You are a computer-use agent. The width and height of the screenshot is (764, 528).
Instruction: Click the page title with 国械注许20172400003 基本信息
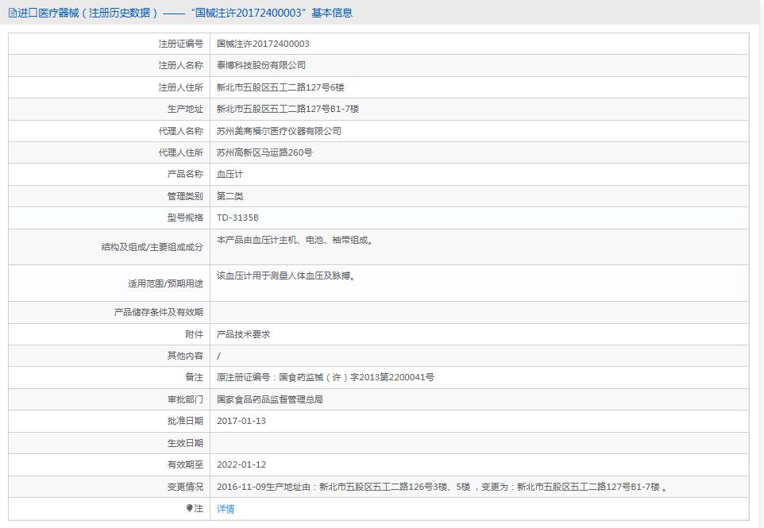184,13
